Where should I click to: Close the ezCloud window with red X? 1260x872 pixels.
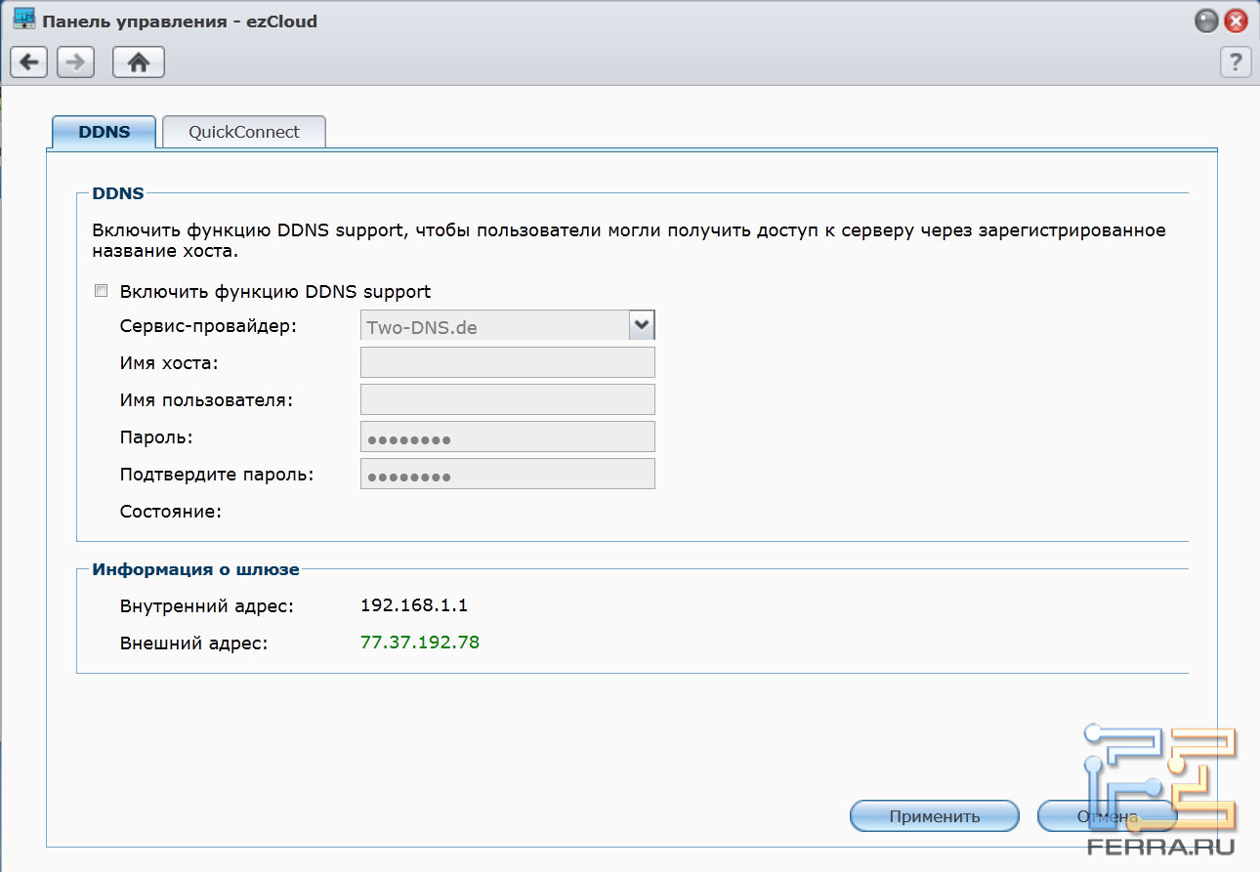click(x=1237, y=21)
